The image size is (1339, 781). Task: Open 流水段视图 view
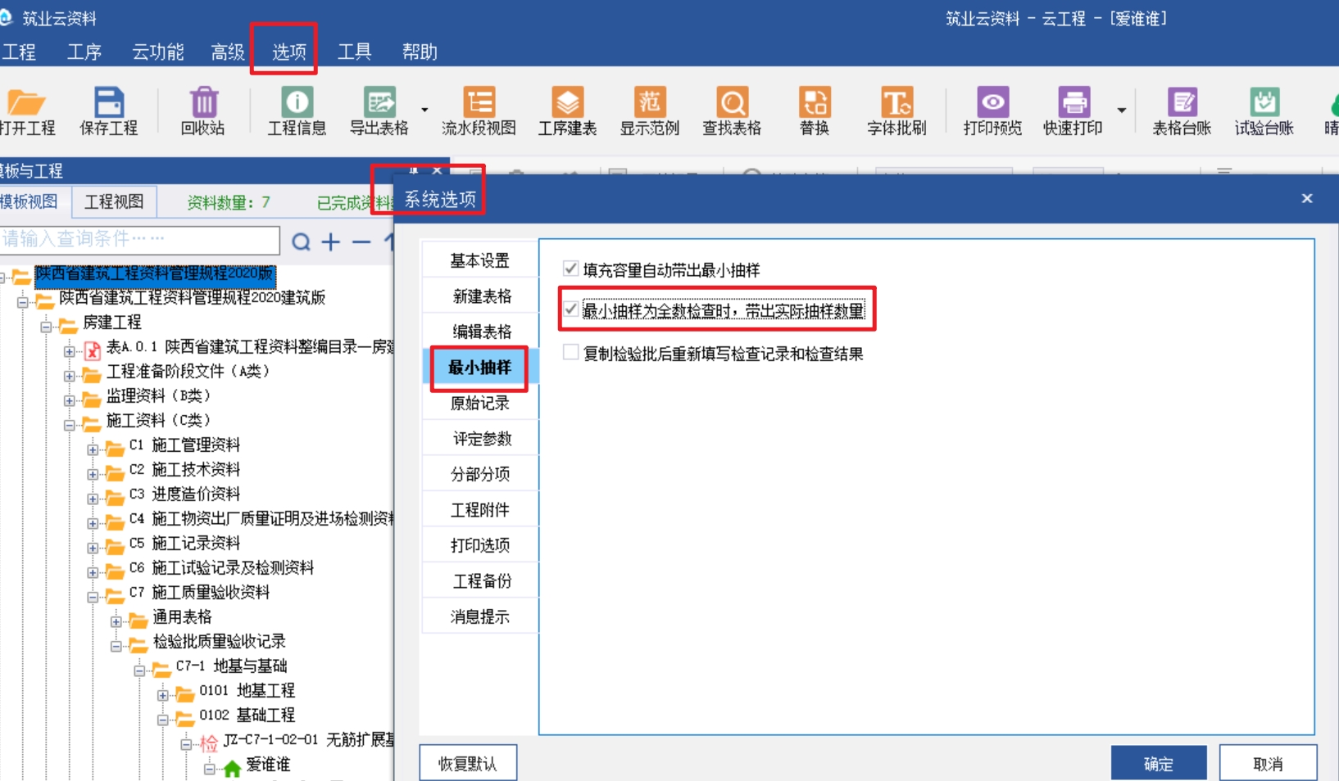point(479,111)
